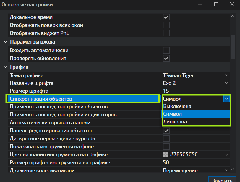
Task: Click the Закрыть button
Action: (x=222, y=180)
